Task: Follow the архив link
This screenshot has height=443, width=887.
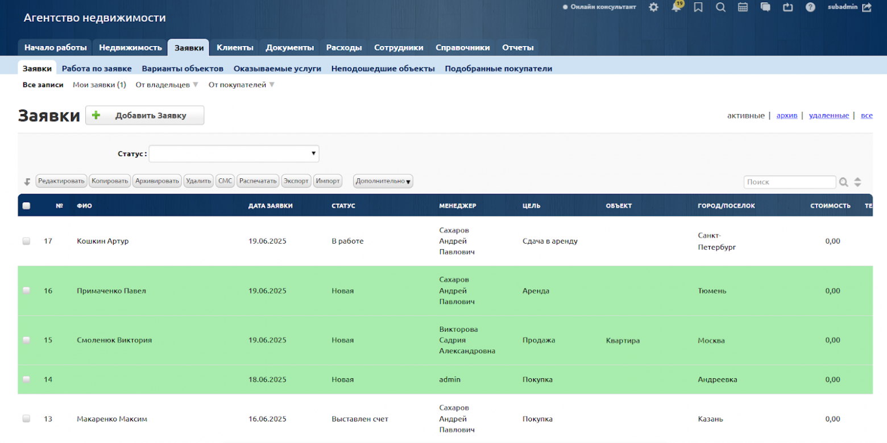Action: pos(787,115)
